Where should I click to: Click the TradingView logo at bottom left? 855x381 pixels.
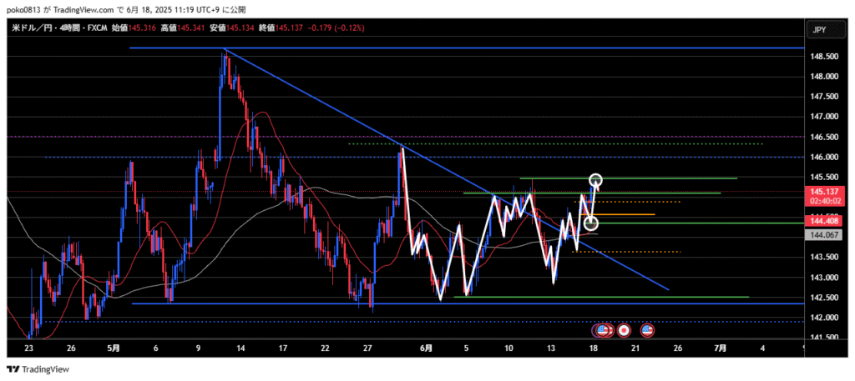pyautogui.click(x=38, y=369)
